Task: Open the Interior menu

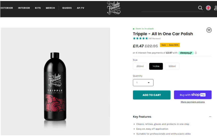Action: click(x=24, y=8)
